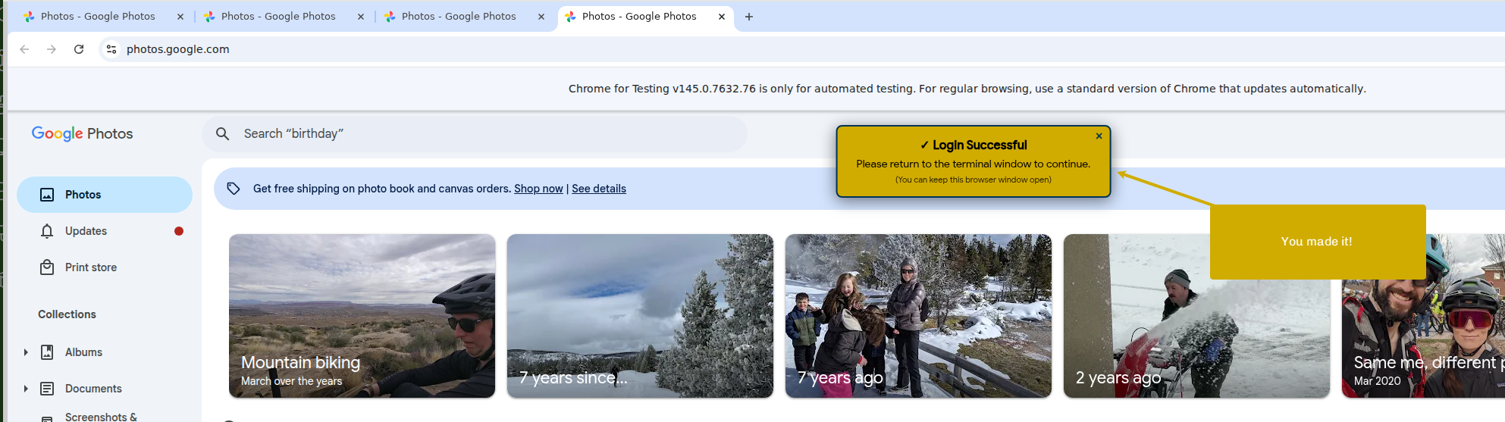Expand the Albums collection arrow
Image resolution: width=1505 pixels, height=422 pixels.
(26, 352)
